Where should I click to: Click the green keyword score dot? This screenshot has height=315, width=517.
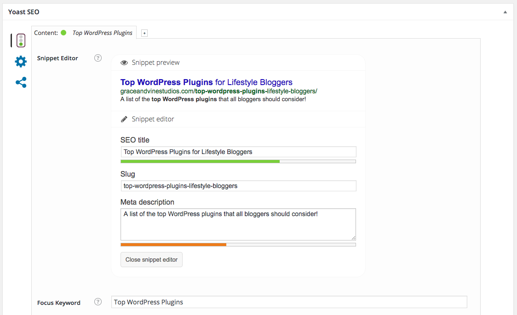click(63, 33)
